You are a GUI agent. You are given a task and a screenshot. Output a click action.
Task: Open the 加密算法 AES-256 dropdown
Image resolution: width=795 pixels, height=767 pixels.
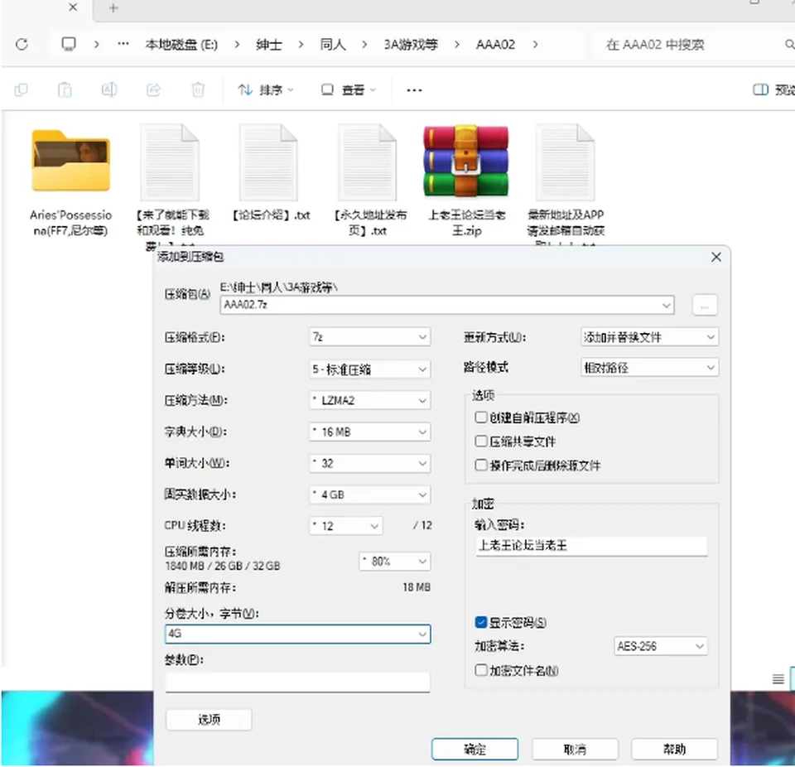click(x=661, y=646)
